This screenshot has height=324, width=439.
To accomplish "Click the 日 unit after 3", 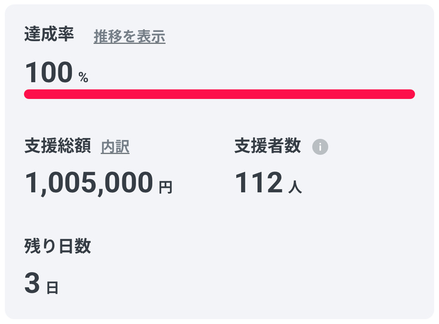I will tap(52, 288).
